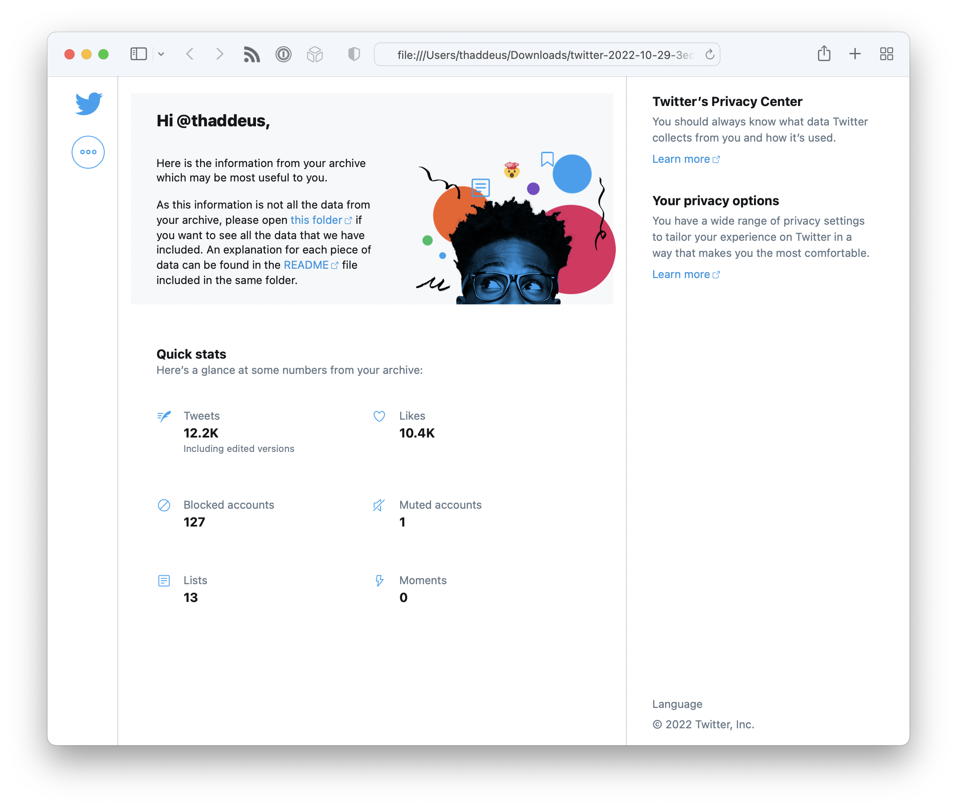Screen dimensions: 957x808
Task: Click the cube extension icon in toolbar
Action: pyautogui.click(x=315, y=55)
